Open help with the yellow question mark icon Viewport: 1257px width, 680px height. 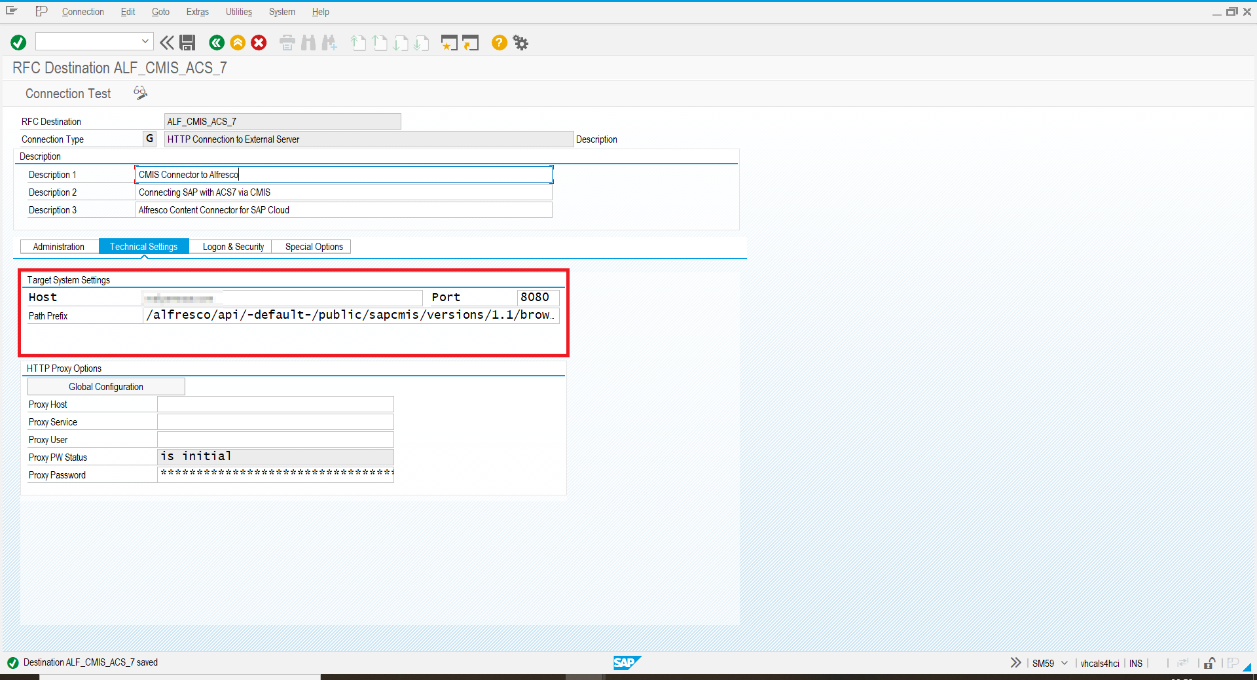coord(499,43)
